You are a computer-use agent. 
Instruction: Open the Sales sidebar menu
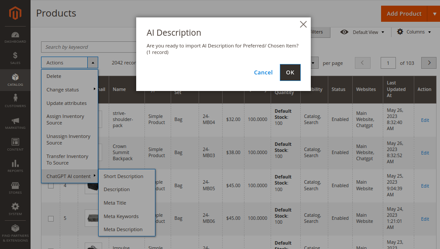pyautogui.click(x=15, y=58)
